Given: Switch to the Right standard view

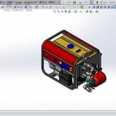Looking at the screenshot, I should [x=105, y=7].
